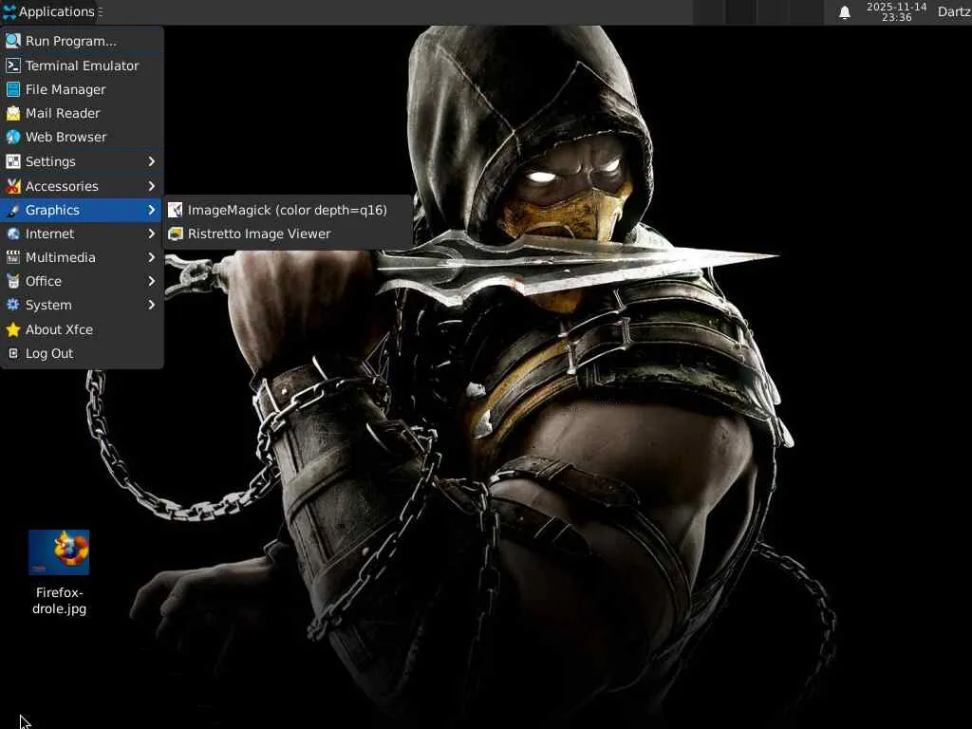Click the Terminal Emulator prompt icon

click(13, 65)
